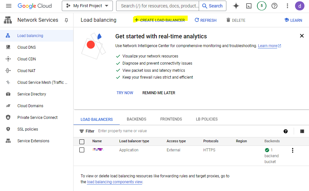This screenshot has height=191, width=309.
Task: Click the Private Service Connect lock icon
Action: tap(8, 118)
